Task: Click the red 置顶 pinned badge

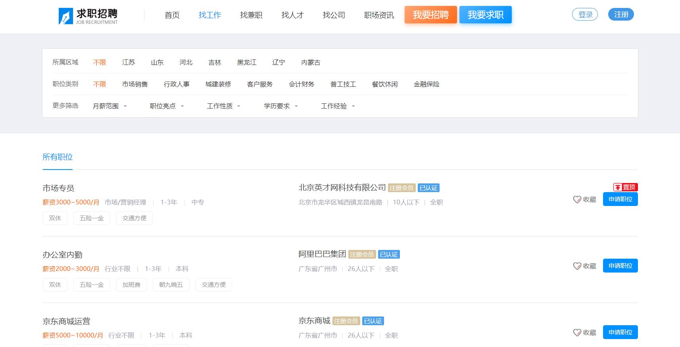Action: coord(625,187)
